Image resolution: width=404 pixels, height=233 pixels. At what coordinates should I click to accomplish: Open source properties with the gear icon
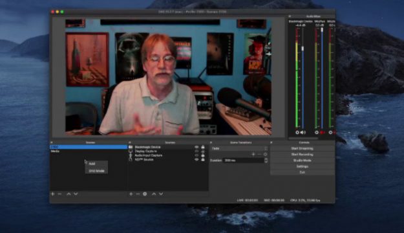(145, 194)
